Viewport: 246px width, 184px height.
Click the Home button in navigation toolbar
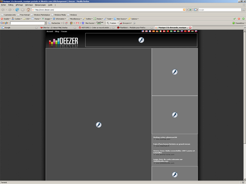pyautogui.click(x=28, y=10)
